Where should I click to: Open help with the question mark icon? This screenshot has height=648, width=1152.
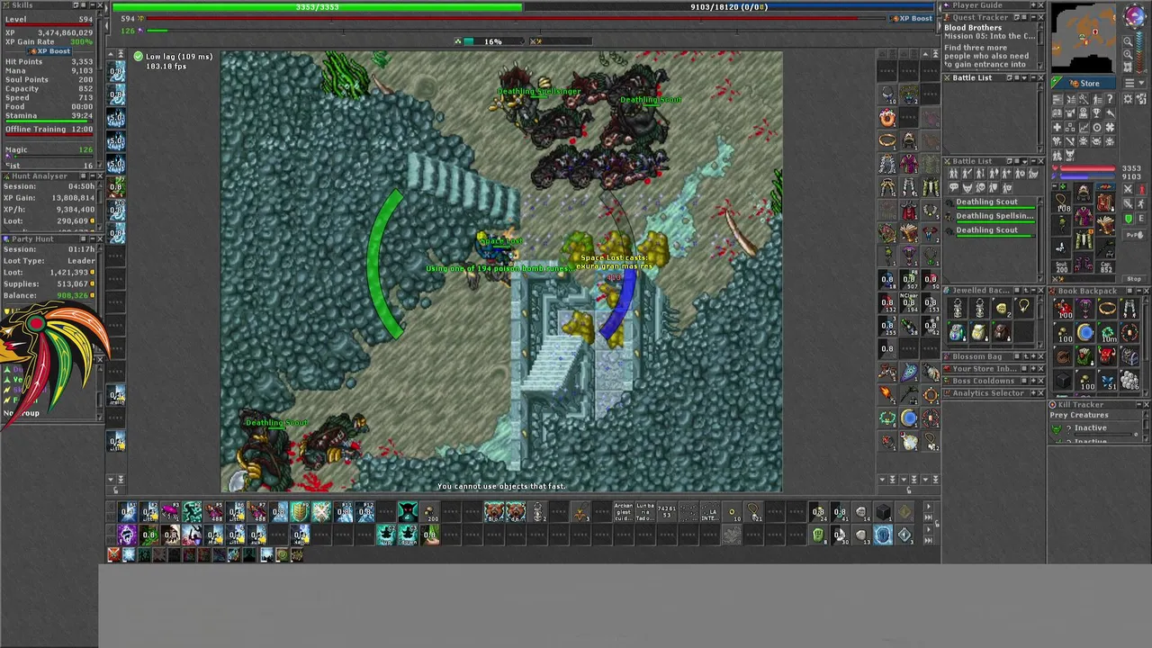[x=1110, y=99]
